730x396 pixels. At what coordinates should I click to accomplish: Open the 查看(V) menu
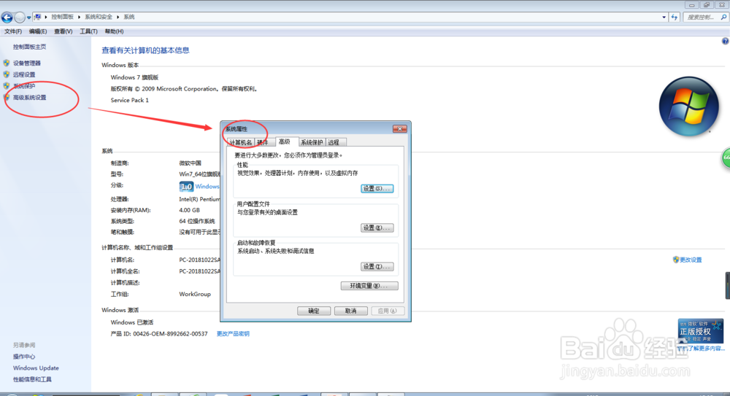[63, 31]
